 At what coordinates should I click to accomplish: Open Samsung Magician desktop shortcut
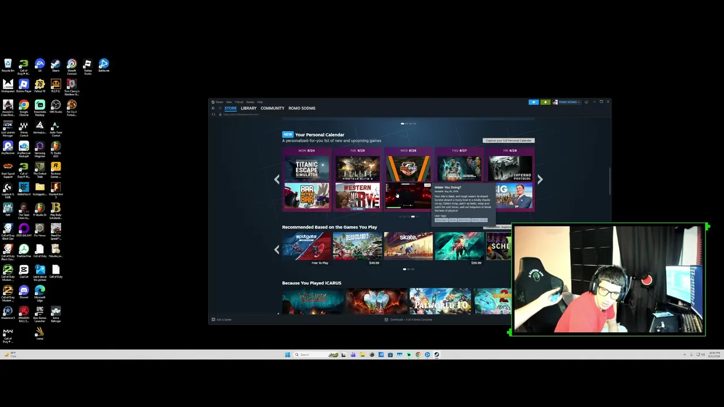coord(40,149)
